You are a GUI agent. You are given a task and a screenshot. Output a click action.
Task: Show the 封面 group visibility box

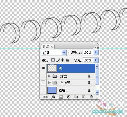tap(43, 76)
